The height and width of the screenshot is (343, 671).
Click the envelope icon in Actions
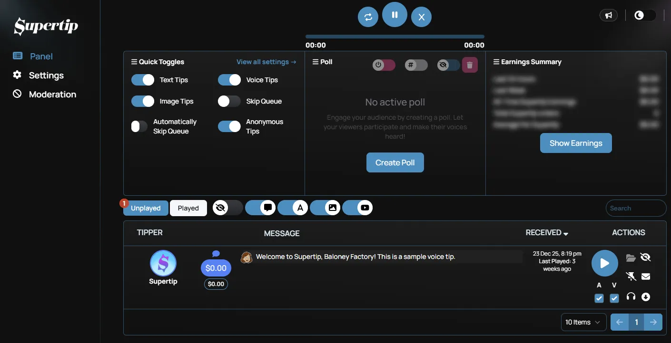point(646,276)
